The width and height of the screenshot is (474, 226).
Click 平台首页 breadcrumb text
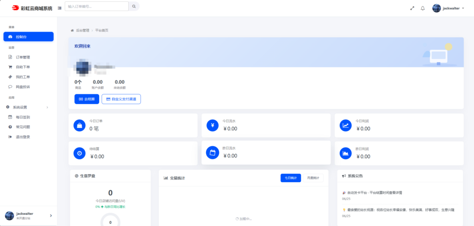click(101, 30)
